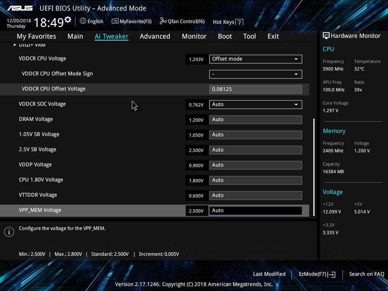Click the vertical scrollbar of the settings list
The image size is (388, 291).
pos(314,167)
